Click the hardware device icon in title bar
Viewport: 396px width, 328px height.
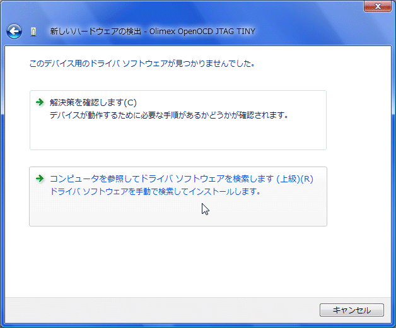(33, 32)
